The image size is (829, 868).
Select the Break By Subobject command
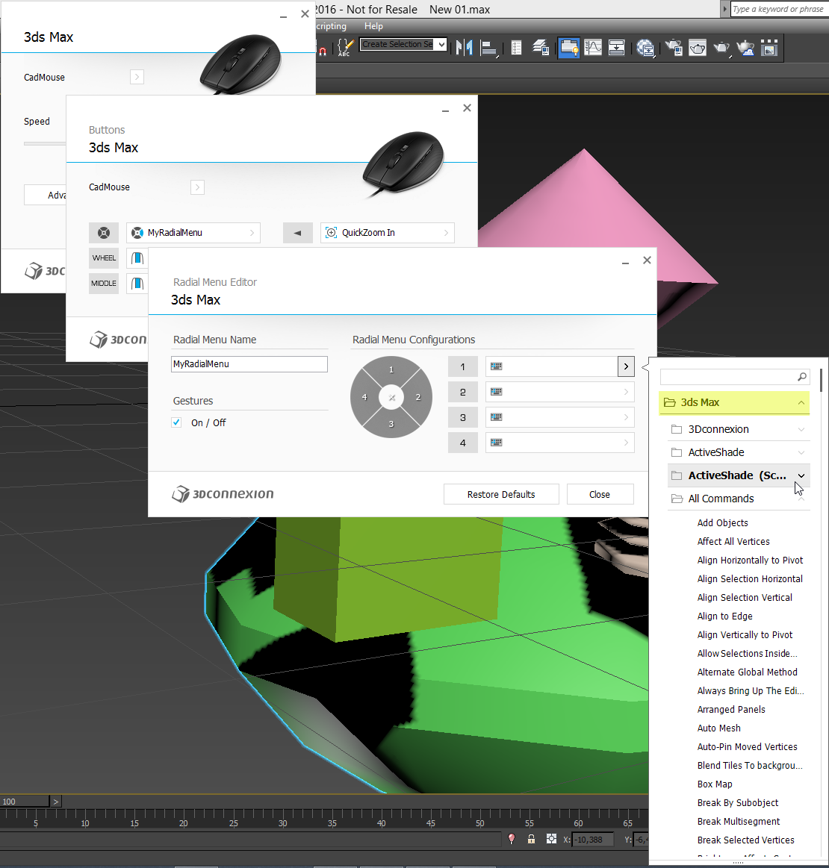[x=738, y=802]
